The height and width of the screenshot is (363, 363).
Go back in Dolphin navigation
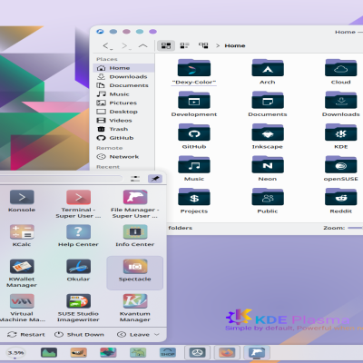click(107, 46)
